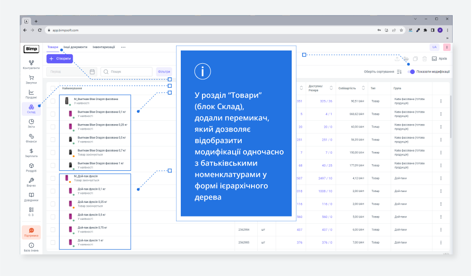Click the copy icon in top toolbar
The height and width of the screenshot is (276, 472).
click(415, 59)
